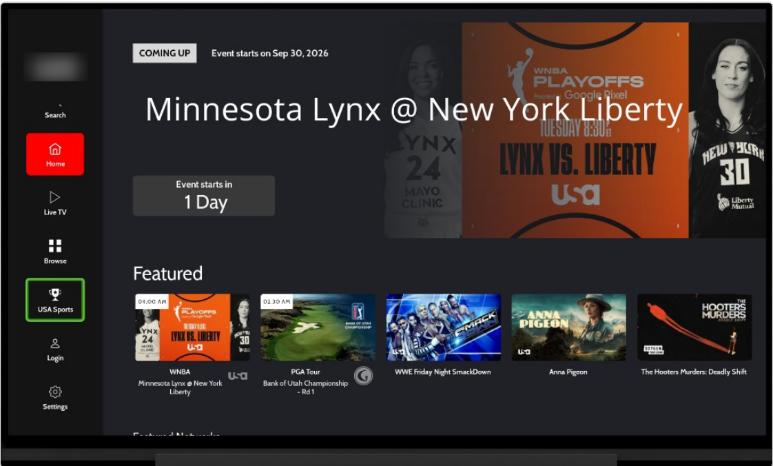This screenshot has width=773, height=466.
Task: Open the Anna Pigeon show thumbnail
Action: (x=569, y=327)
